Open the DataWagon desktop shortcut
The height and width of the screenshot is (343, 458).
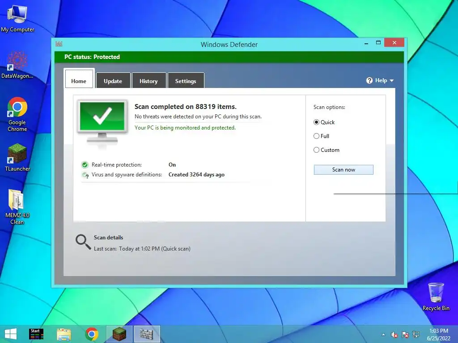coord(17,65)
